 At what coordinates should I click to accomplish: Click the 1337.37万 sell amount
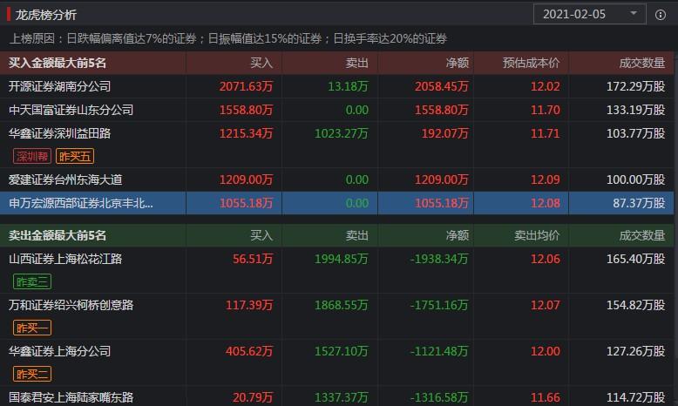(341, 397)
